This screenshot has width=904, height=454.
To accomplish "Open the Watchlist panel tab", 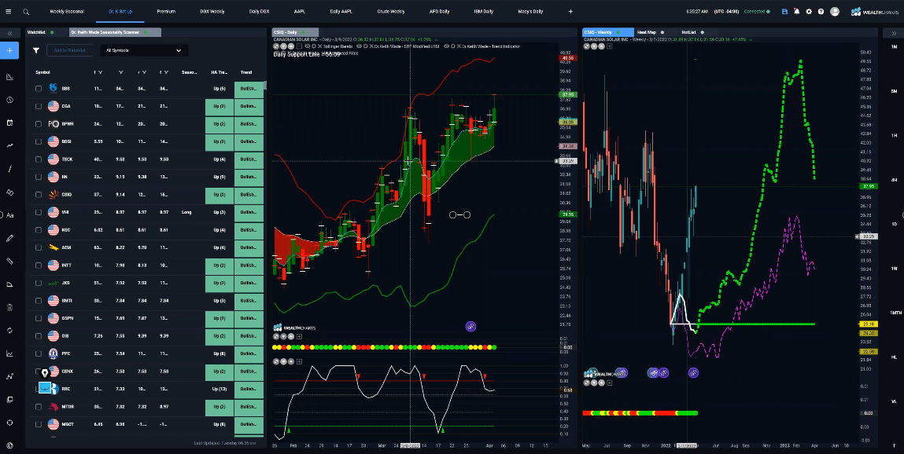I will click(35, 33).
